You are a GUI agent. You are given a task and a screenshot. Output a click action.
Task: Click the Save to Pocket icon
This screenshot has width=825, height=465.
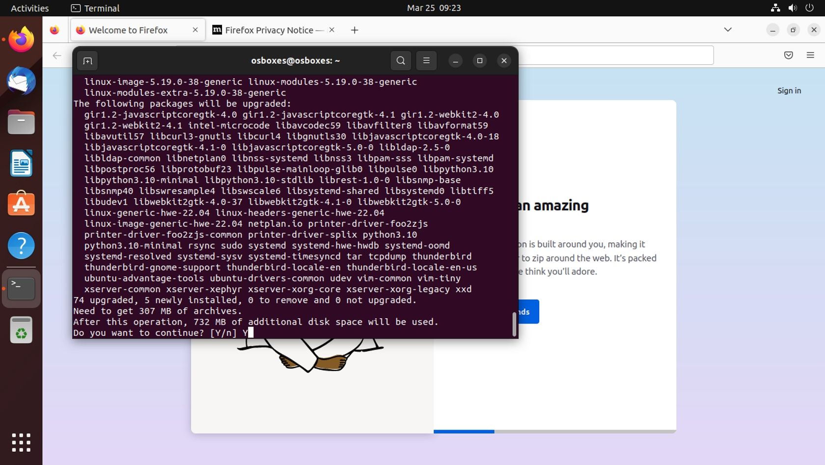(x=789, y=55)
